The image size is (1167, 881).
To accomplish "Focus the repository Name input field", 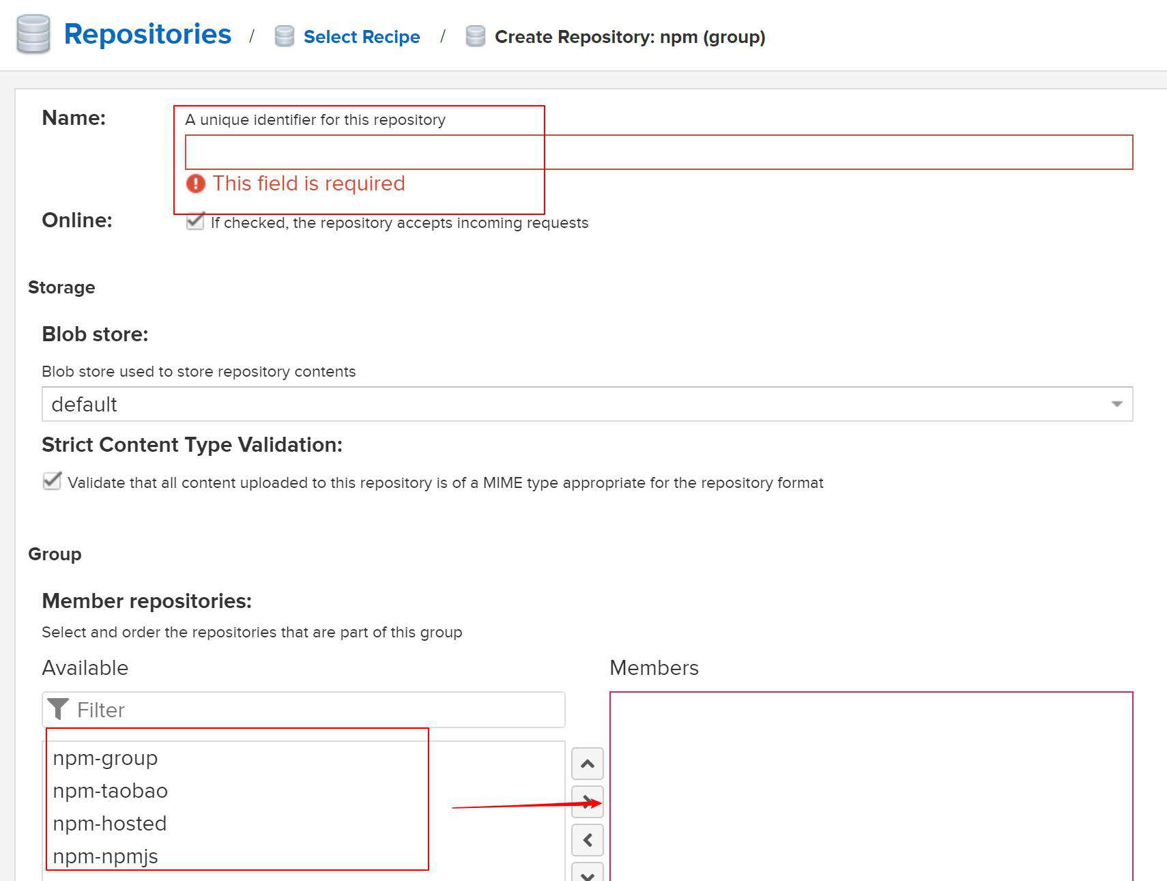I will click(659, 152).
